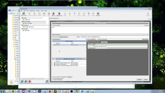Toggle the Sign off checkbox

tap(144, 25)
